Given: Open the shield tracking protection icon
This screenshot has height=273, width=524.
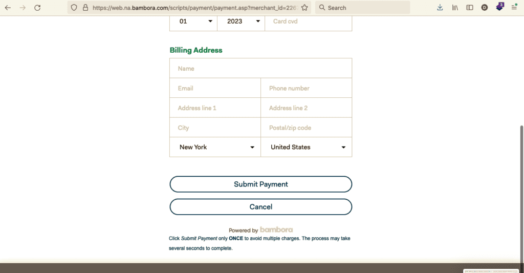Looking at the screenshot, I should pos(74,8).
